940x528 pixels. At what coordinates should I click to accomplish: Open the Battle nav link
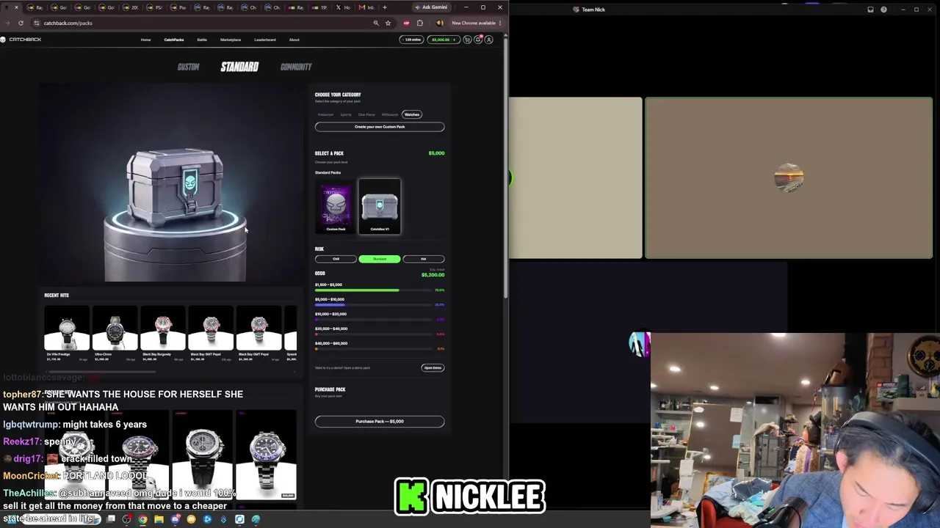(202, 40)
